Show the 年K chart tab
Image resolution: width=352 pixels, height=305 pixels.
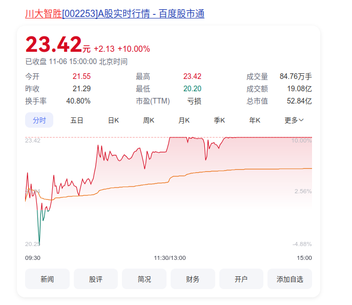255,120
